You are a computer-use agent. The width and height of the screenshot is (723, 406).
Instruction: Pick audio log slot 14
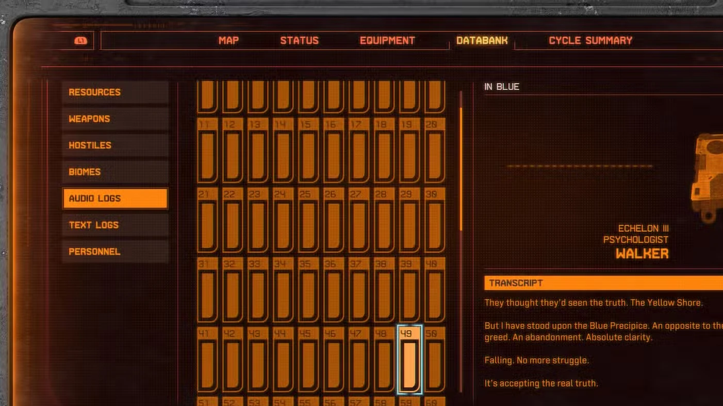point(283,150)
